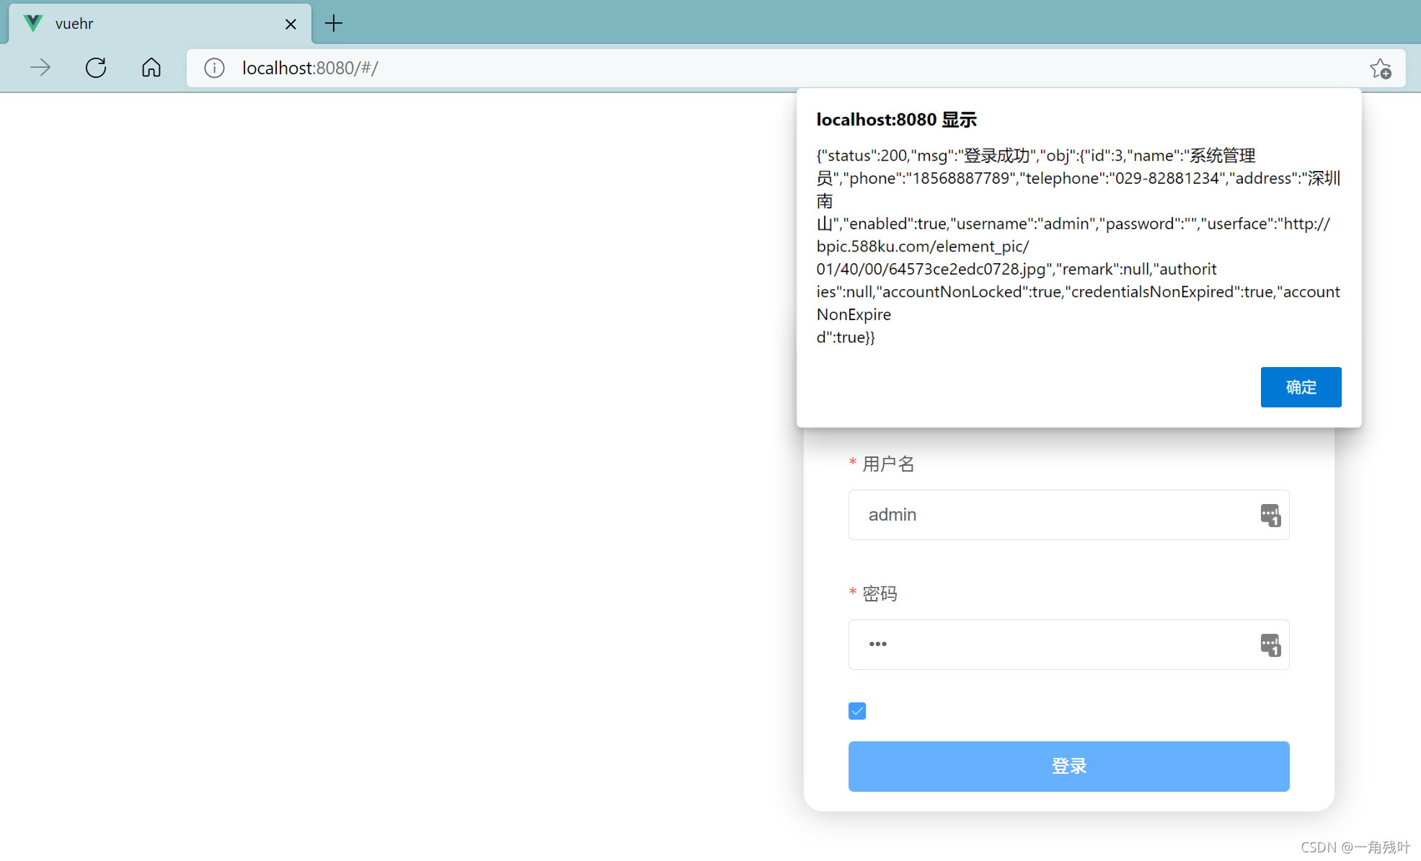Dismiss the alert with the 确定 button

click(x=1301, y=387)
